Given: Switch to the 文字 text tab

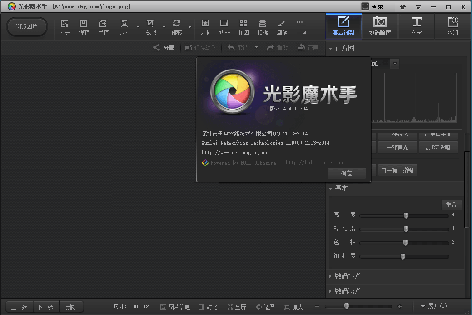Looking at the screenshot, I should [416, 26].
